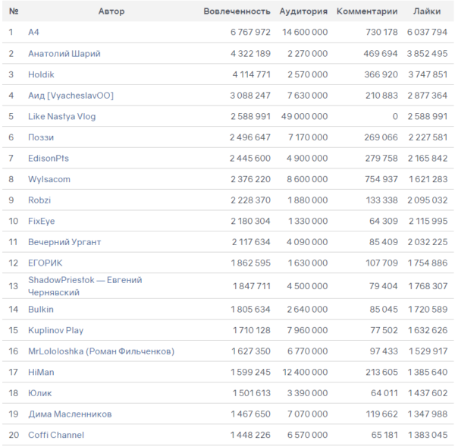Image resolution: width=455 pixels, height=447 pixels.
Task: Select engagement value 1 467 650
Action: (250, 414)
